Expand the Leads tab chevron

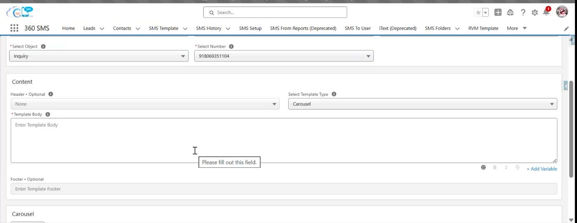[102, 28]
